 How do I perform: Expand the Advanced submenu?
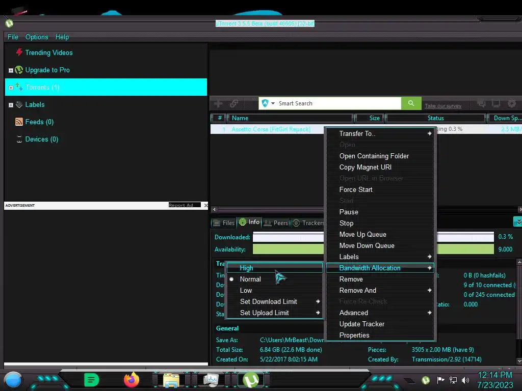pyautogui.click(x=380, y=313)
